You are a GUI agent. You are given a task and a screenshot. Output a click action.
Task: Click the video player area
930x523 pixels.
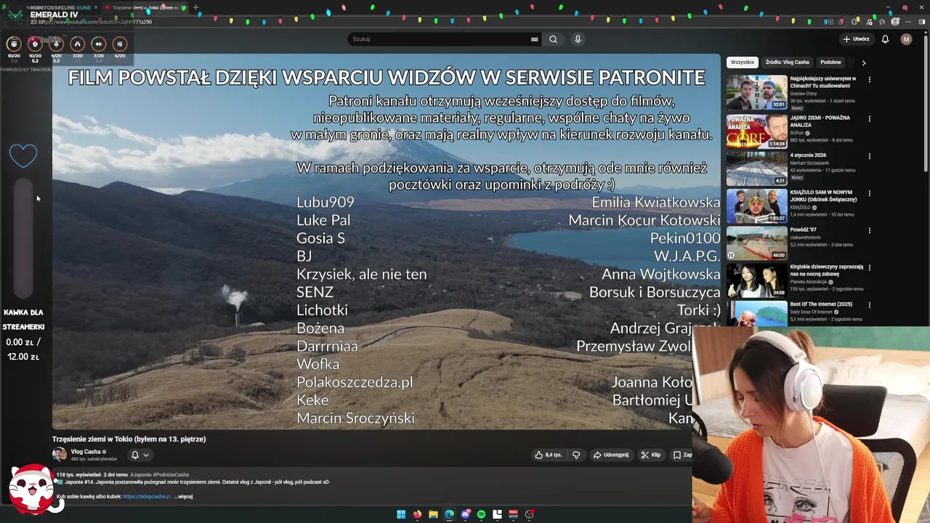click(x=385, y=241)
